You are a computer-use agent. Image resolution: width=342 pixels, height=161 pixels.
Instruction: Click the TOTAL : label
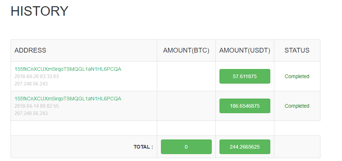[143, 147]
